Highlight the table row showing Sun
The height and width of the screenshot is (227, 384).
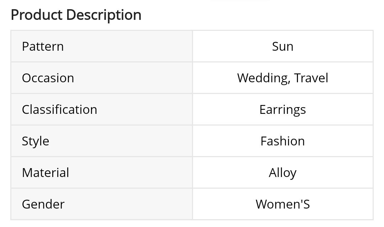[x=192, y=46]
